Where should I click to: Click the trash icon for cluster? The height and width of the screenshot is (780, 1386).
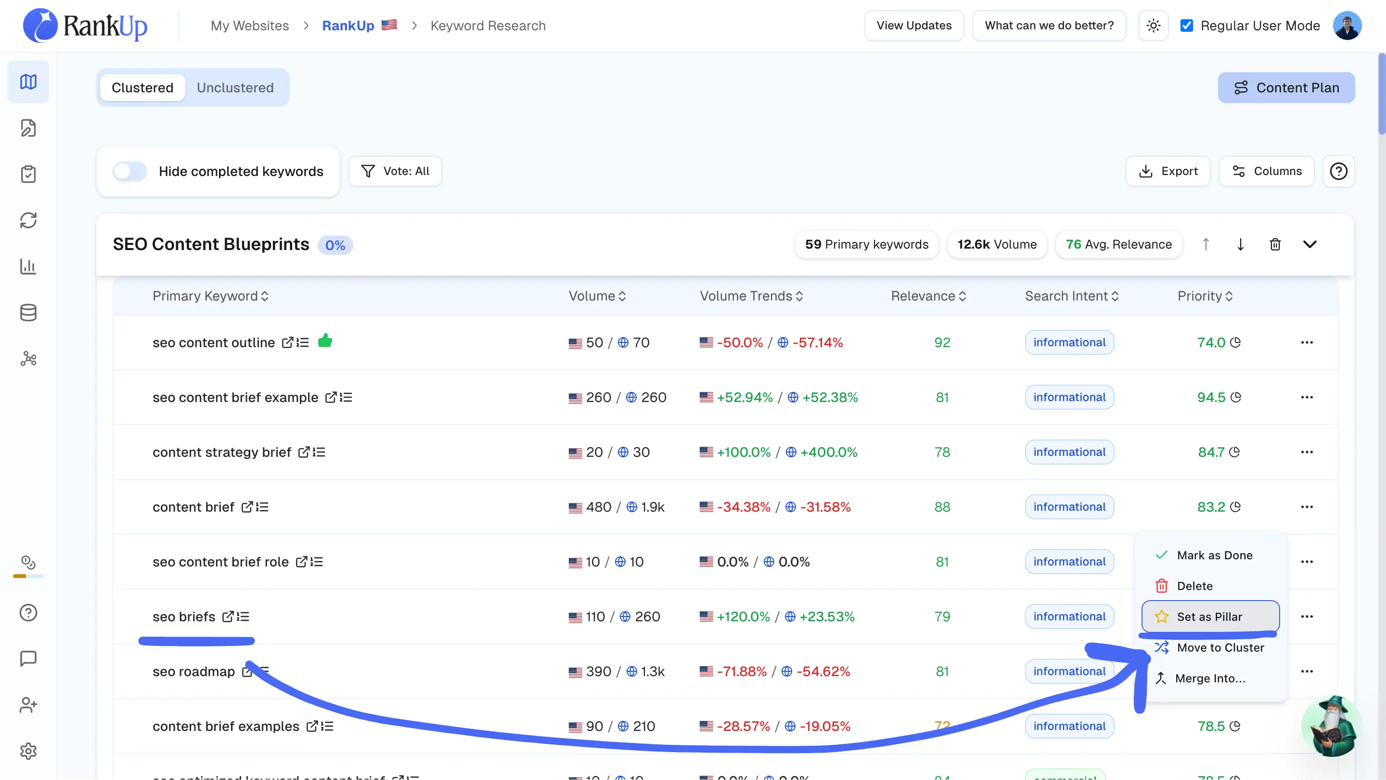1275,245
